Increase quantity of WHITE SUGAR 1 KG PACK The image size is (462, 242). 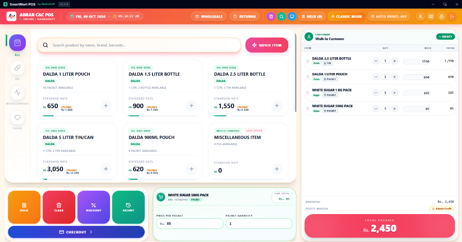(x=394, y=93)
